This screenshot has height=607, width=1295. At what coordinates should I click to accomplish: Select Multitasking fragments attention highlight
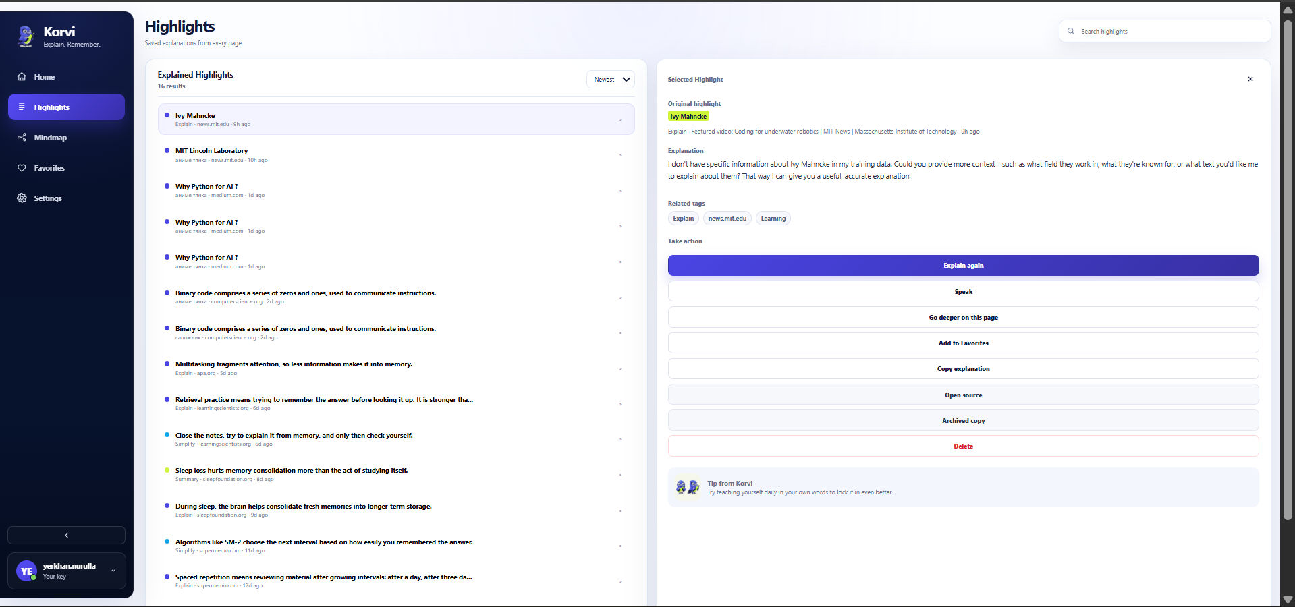396,368
